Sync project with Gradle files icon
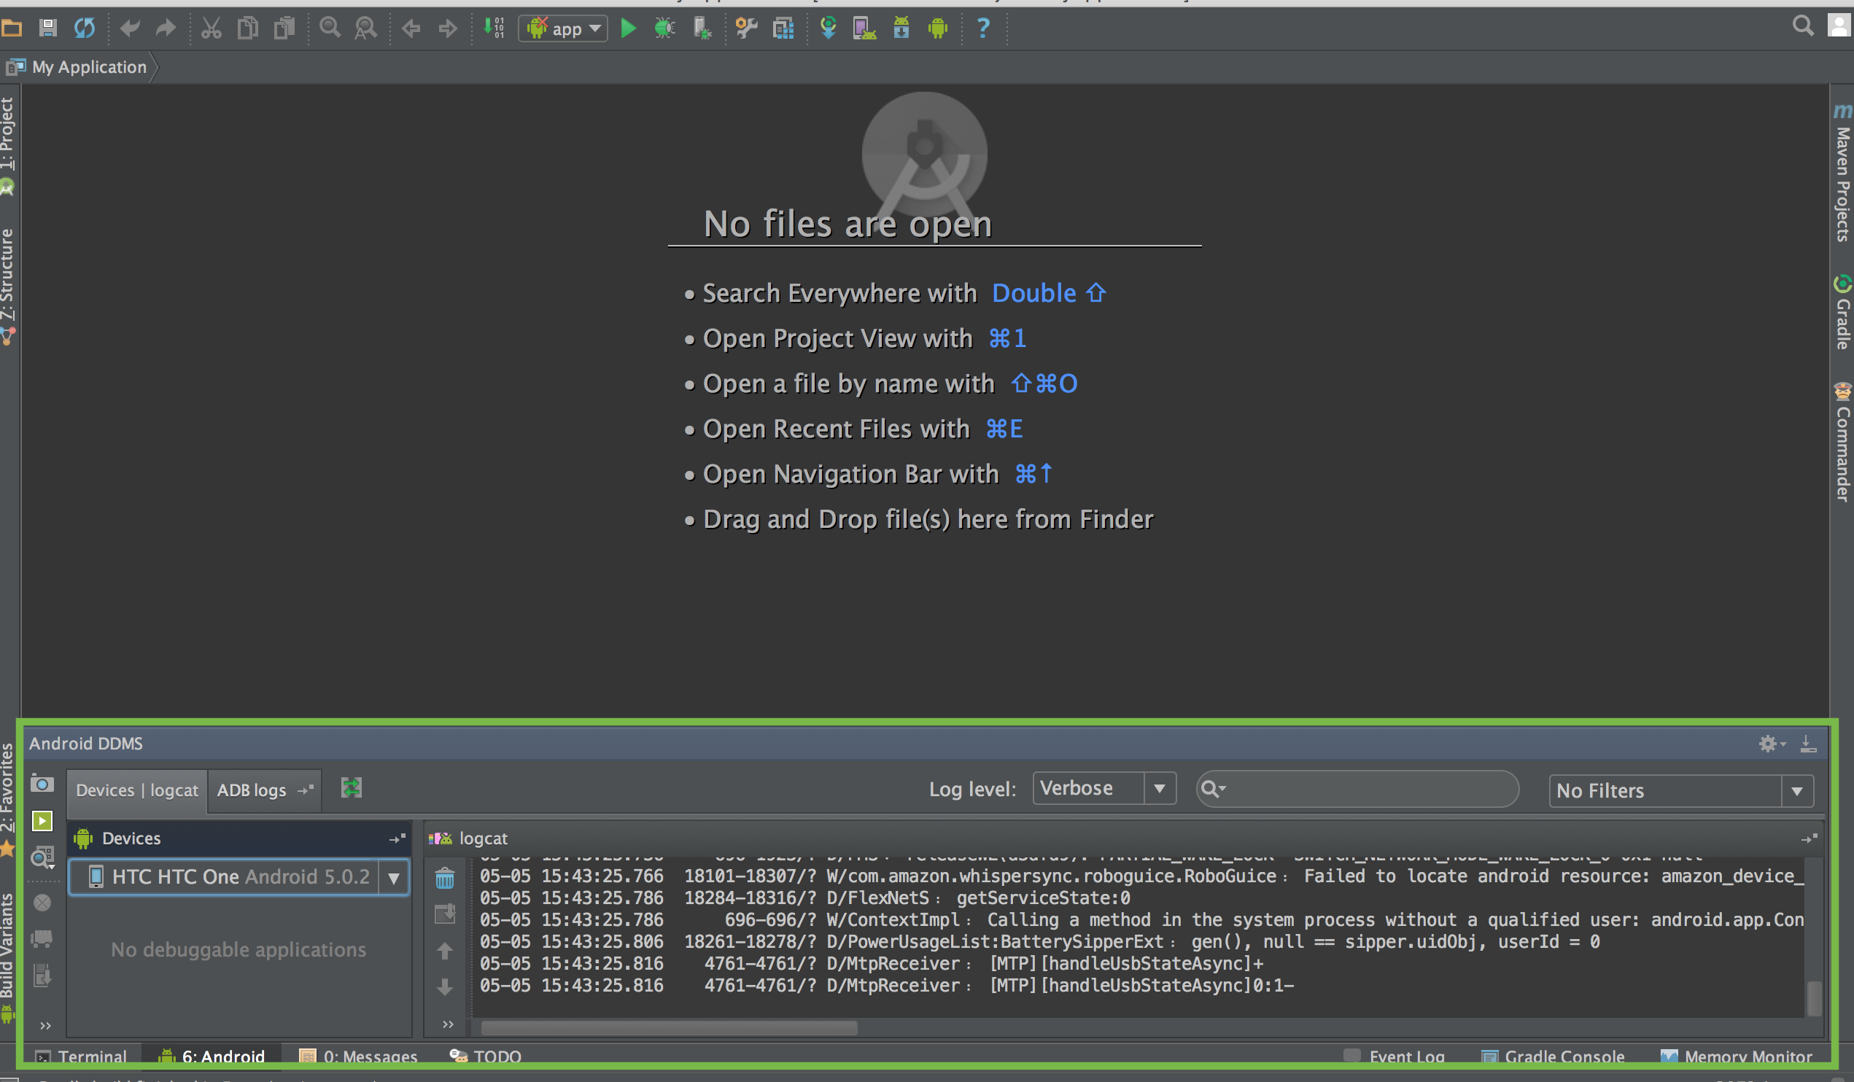1854x1082 pixels. pyautogui.click(x=829, y=28)
